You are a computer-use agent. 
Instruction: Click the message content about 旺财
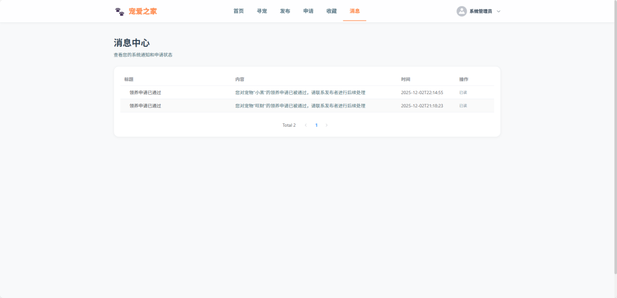[301, 106]
